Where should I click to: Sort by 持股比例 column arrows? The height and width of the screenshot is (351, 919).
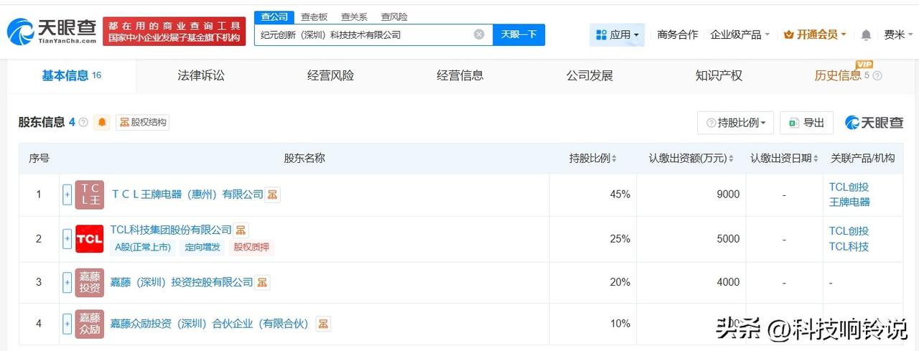click(x=614, y=159)
